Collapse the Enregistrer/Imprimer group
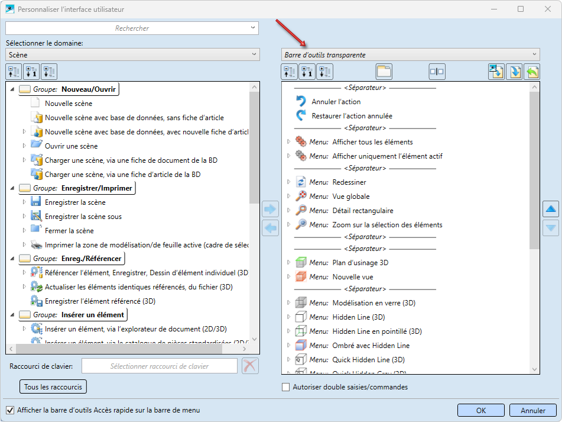The width and height of the screenshot is (562, 422). click(12, 188)
